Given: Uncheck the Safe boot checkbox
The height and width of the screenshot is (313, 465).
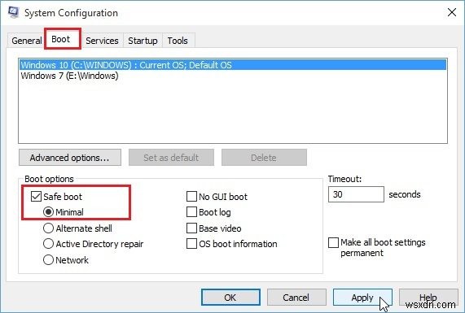Looking at the screenshot, I should click(36, 196).
